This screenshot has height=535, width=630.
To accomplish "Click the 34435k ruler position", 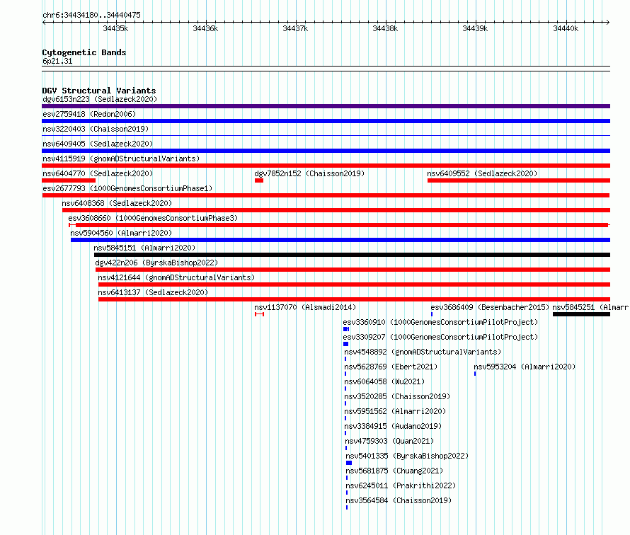I will [115, 28].
